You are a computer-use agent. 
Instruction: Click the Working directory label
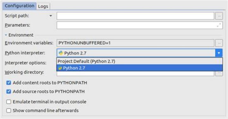pyautogui.click(x=24, y=72)
